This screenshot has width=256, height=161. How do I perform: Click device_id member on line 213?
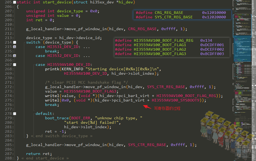pos(89,38)
